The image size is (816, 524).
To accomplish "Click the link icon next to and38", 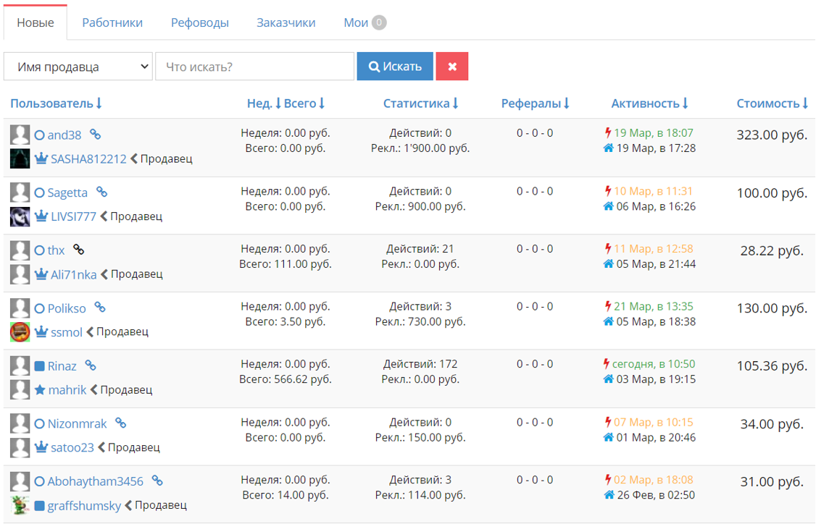I will (95, 135).
